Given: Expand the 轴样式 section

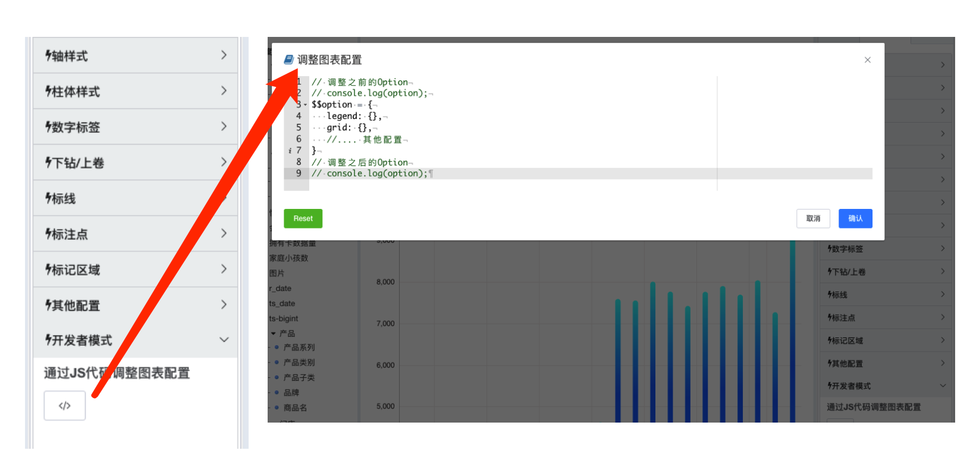Looking at the screenshot, I should [136, 55].
